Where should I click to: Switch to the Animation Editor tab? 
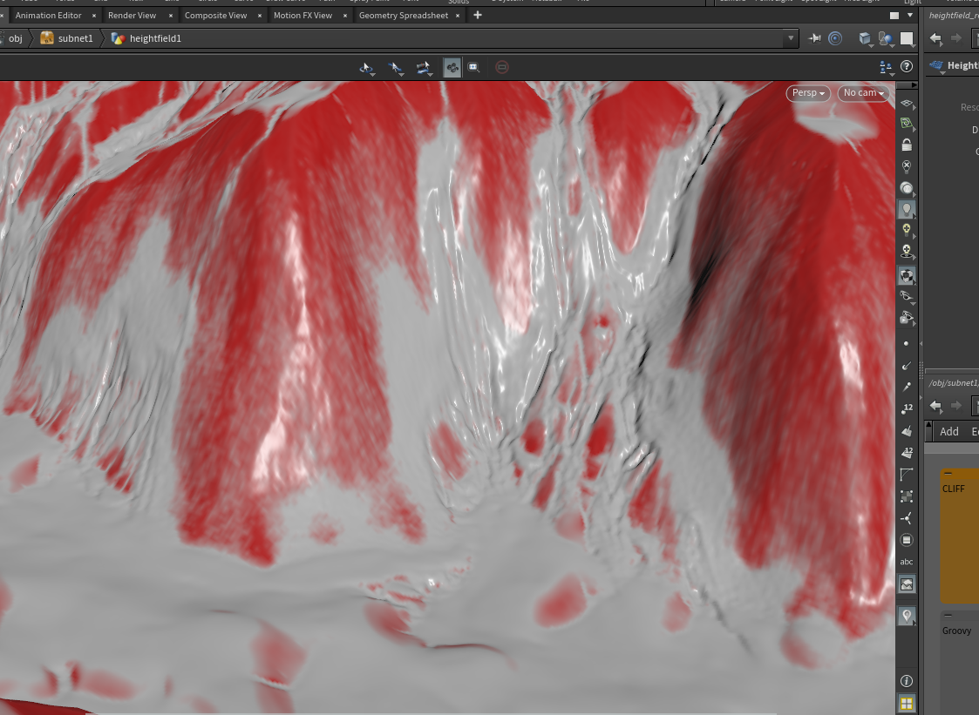[x=48, y=15]
